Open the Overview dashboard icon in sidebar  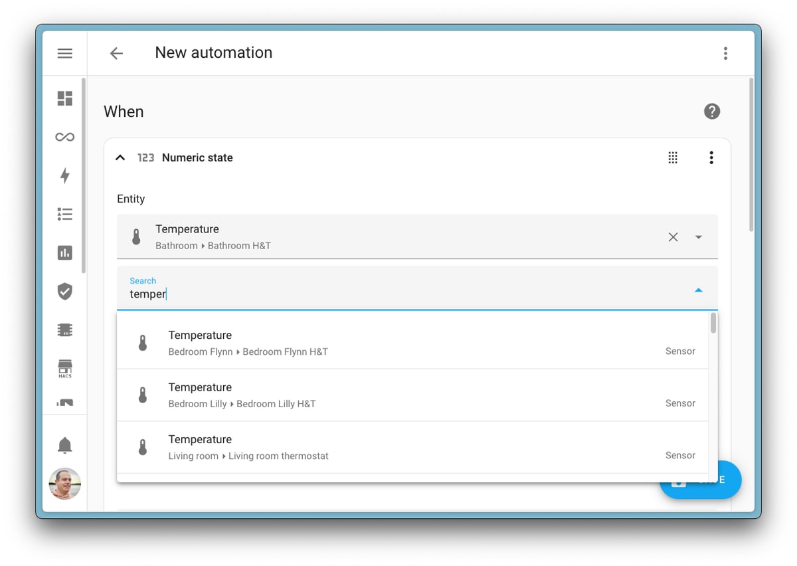tap(64, 98)
